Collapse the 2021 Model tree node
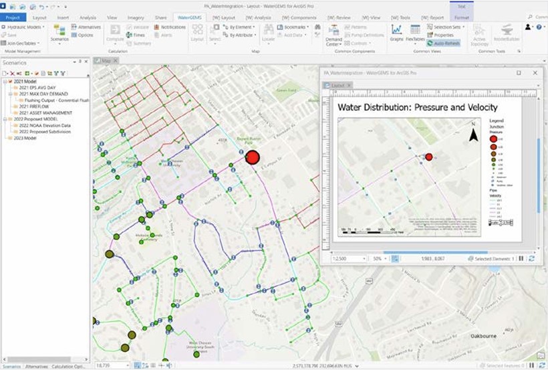This screenshot has height=370, width=548. click(5, 81)
